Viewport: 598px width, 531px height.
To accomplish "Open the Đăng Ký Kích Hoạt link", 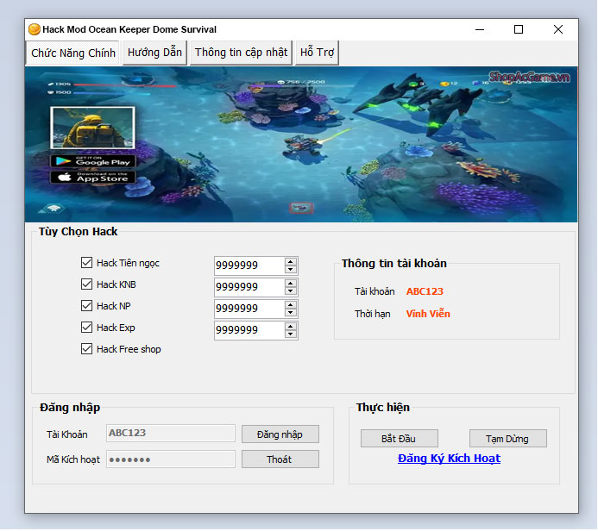I will pyautogui.click(x=449, y=459).
